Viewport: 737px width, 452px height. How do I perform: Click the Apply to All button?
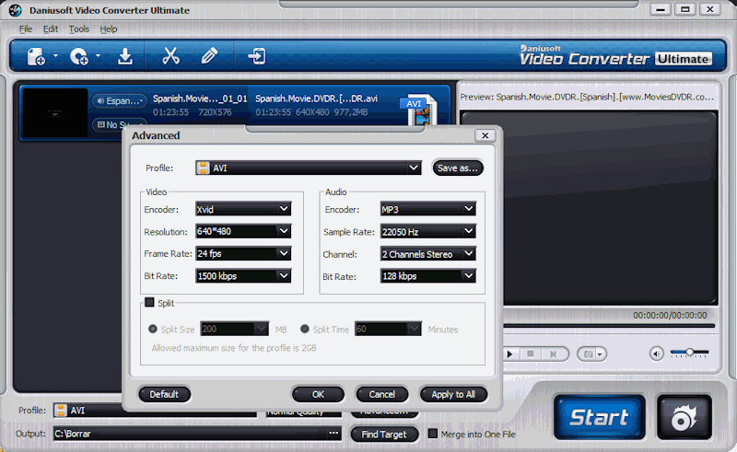tap(453, 394)
